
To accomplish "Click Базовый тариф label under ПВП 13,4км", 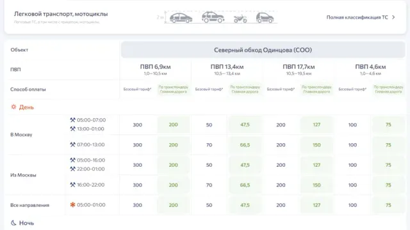I will (209, 89).
